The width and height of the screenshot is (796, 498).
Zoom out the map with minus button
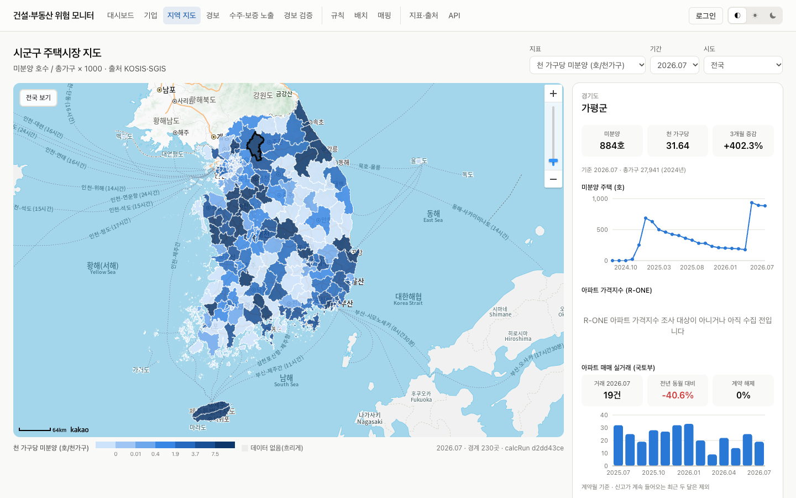coord(553,179)
